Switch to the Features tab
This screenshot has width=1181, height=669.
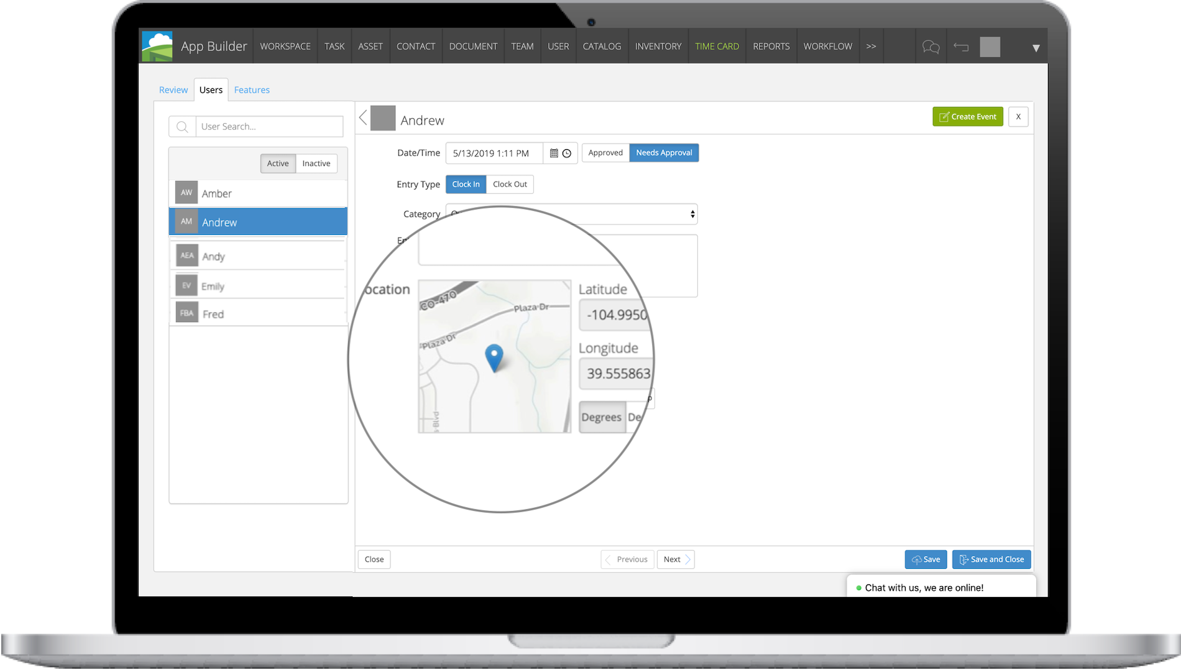(x=252, y=90)
